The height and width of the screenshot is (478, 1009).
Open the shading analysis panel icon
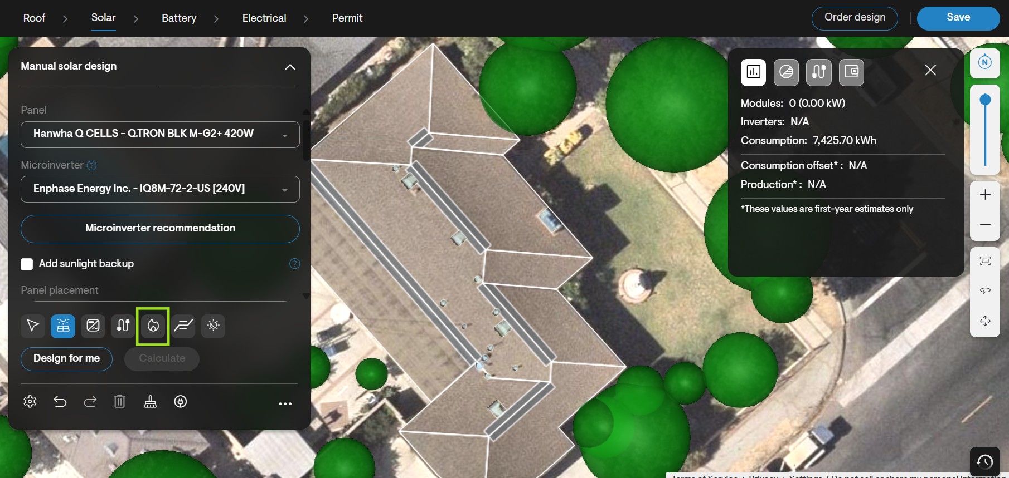786,72
